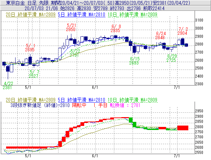Click the 2950 lower chart axis label
This screenshot has height=160, width=211.
[x=199, y=111]
